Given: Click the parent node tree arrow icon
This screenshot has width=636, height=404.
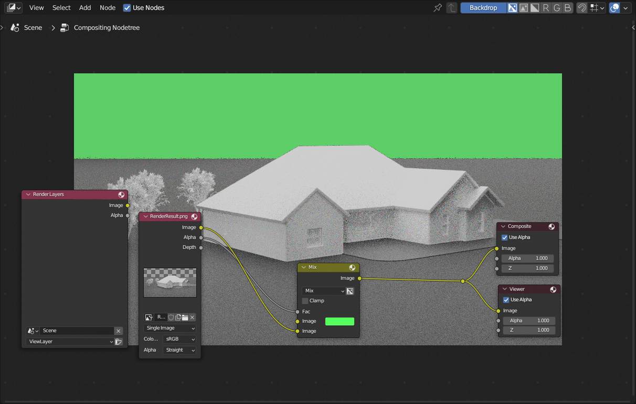Looking at the screenshot, I should pos(452,8).
